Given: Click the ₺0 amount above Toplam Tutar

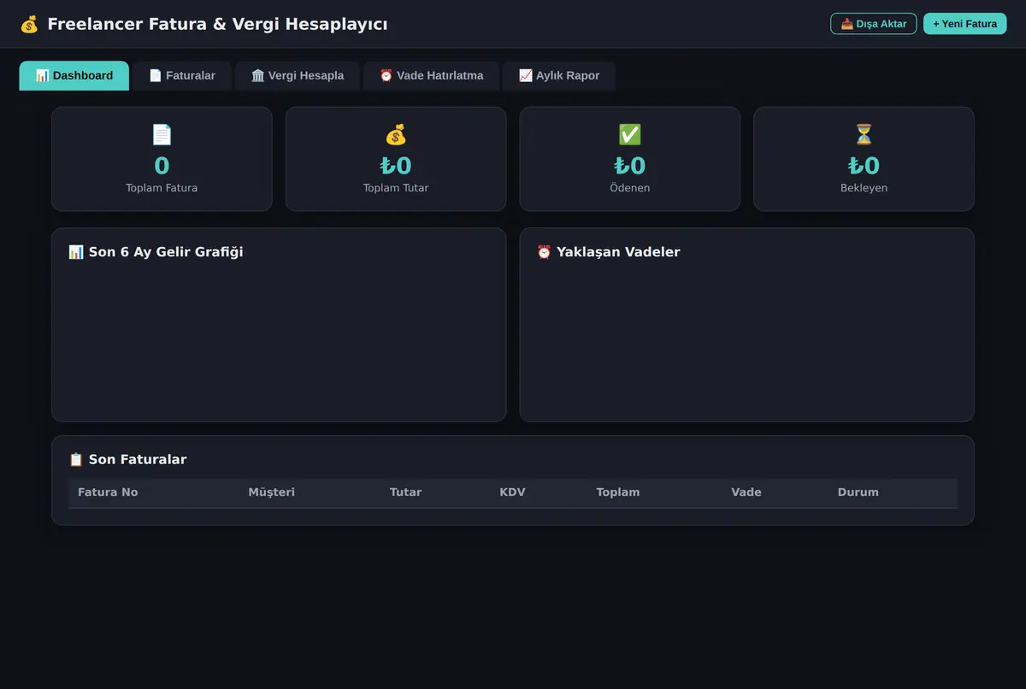Looking at the screenshot, I should click(x=396, y=166).
